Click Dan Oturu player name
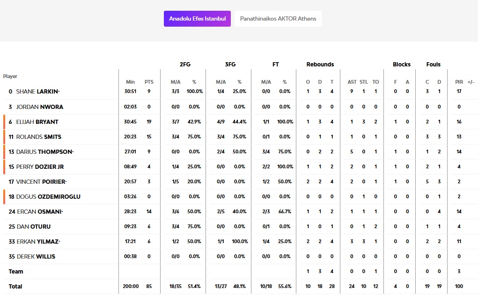Screen dimensions: 478x303 pyautogui.click(x=33, y=227)
